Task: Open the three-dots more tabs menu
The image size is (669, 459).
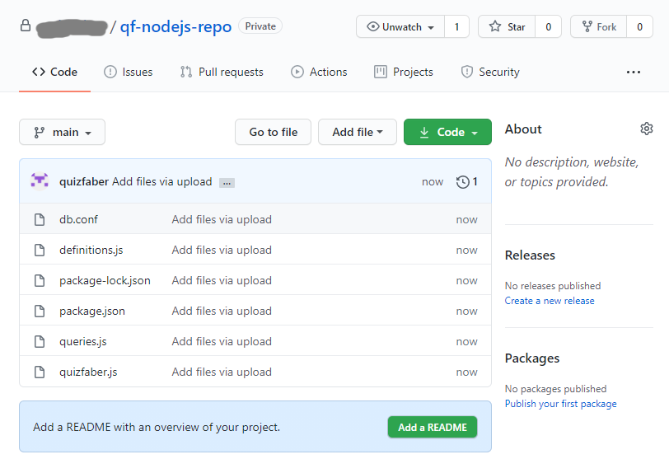Action: click(x=633, y=72)
